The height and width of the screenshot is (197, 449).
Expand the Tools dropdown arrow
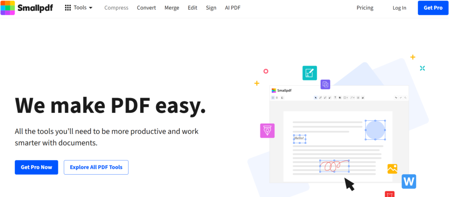(90, 8)
